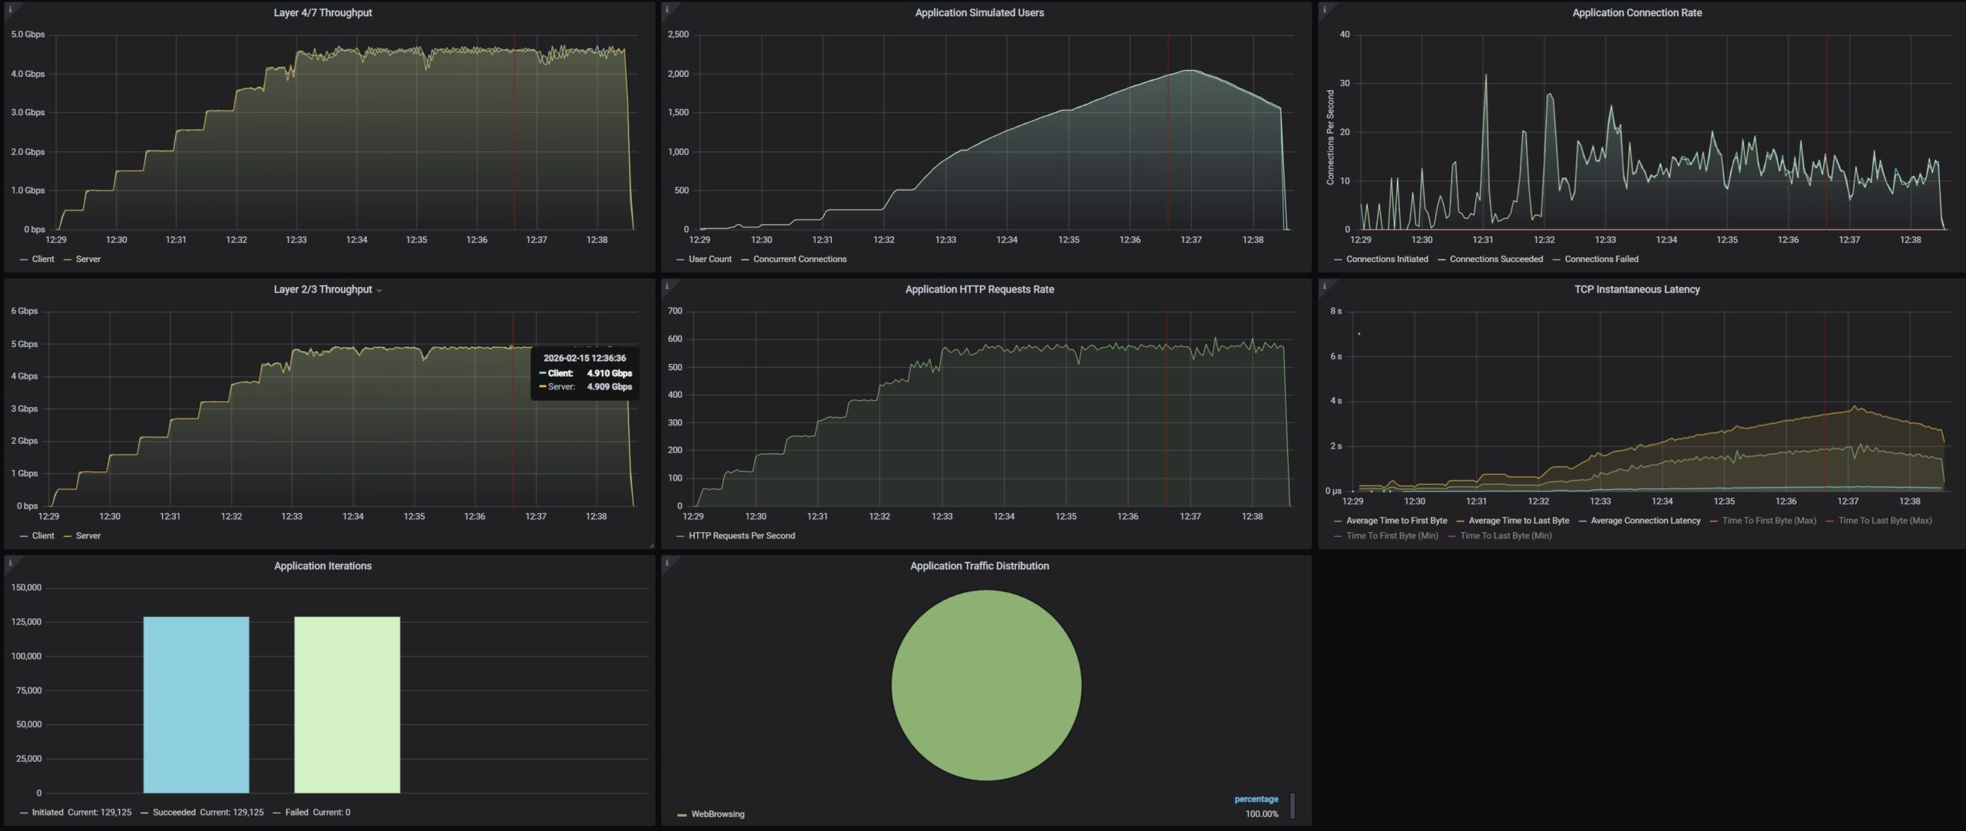Click WebBrowsing color swatch in pie legend
This screenshot has height=831, width=1966.
tap(682, 815)
